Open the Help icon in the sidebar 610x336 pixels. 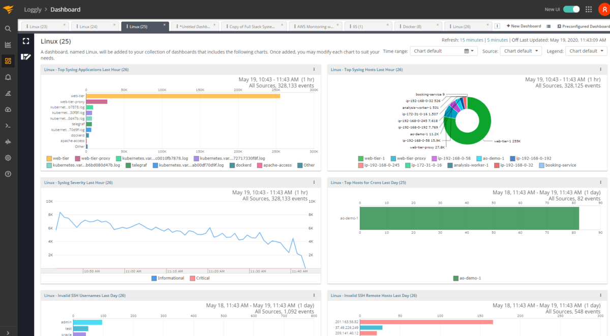(8, 173)
